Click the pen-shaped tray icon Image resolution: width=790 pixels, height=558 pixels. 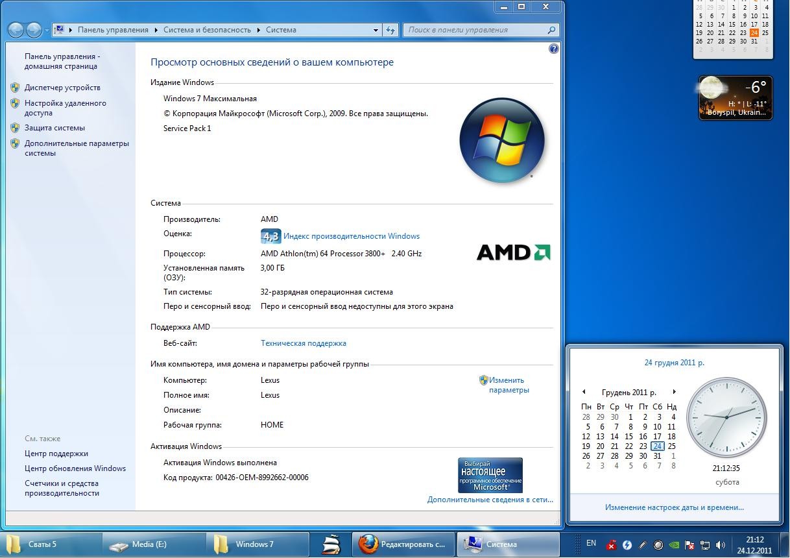click(x=642, y=545)
